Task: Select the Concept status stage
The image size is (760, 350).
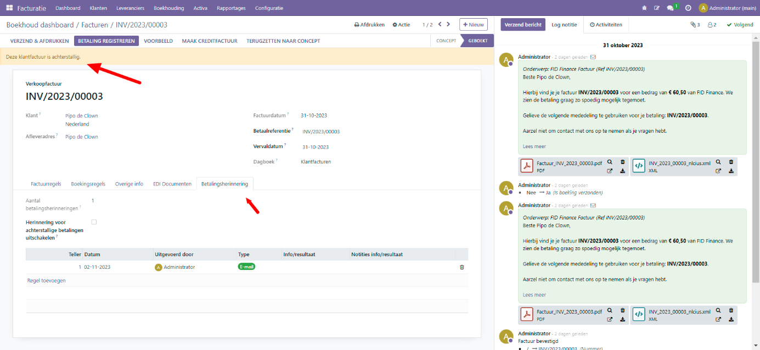Action: click(x=446, y=41)
